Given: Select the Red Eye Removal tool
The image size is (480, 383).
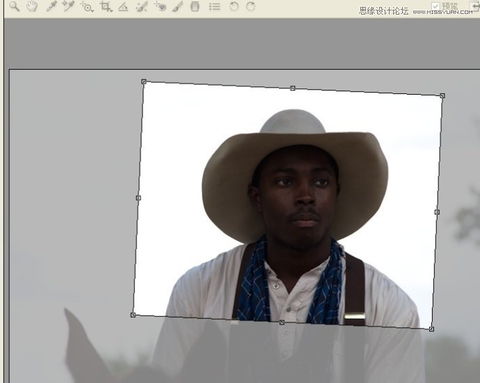Looking at the screenshot, I should [160, 6].
